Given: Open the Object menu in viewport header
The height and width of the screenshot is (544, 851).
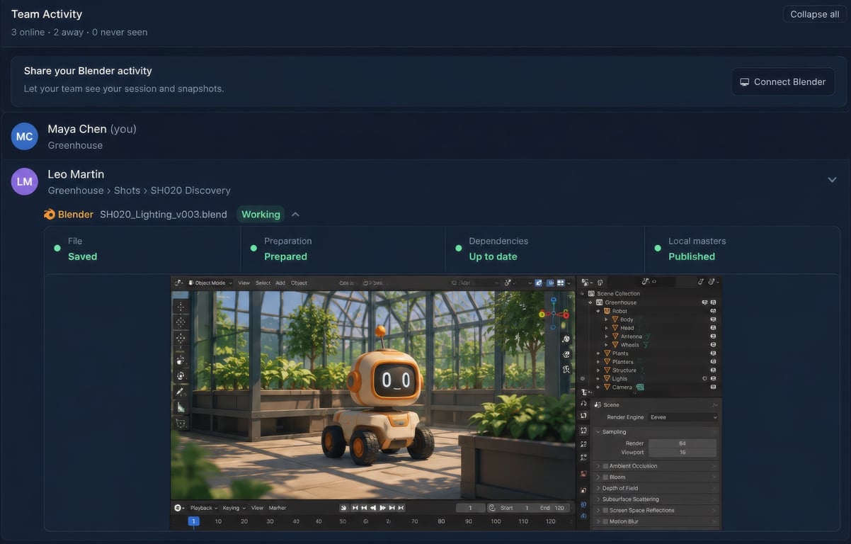Looking at the screenshot, I should click(x=299, y=283).
